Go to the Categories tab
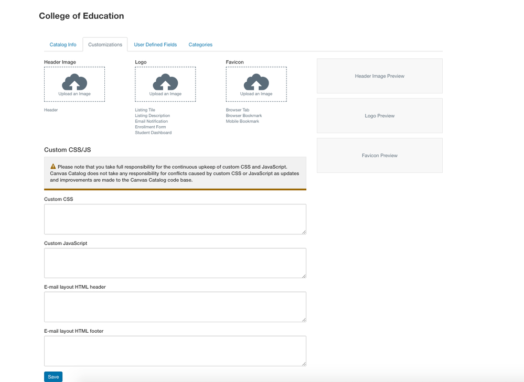This screenshot has width=524, height=382. (200, 45)
